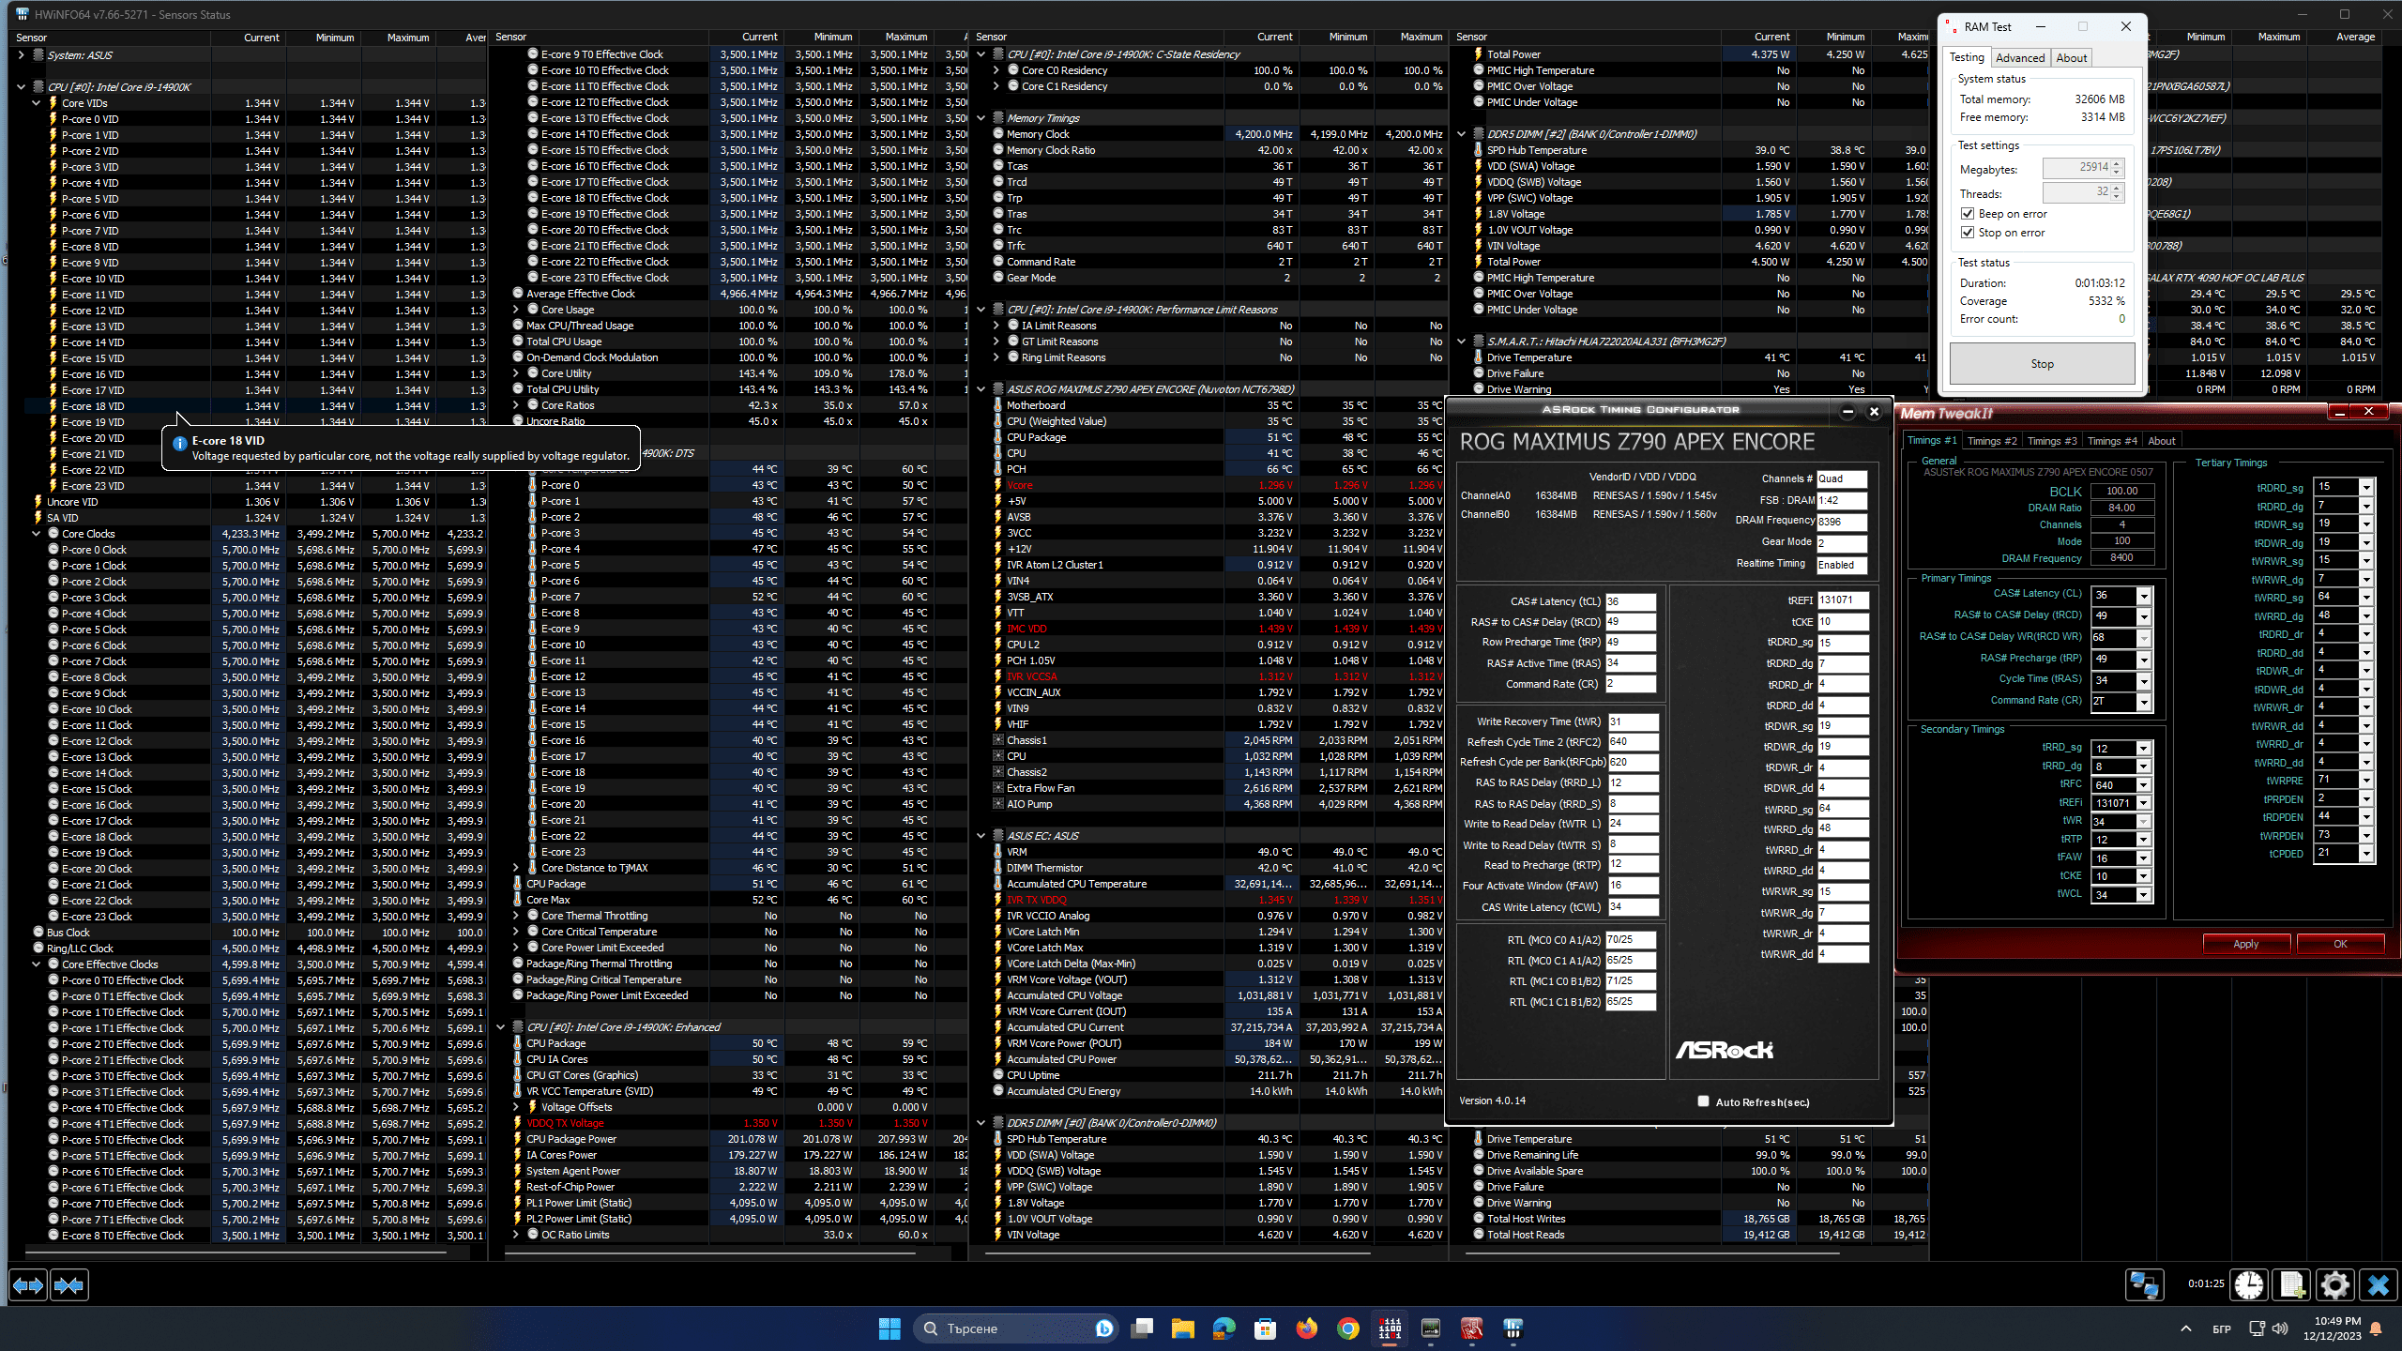2402x1351 pixels.
Task: Open the tRDRD_sg dropdown in Tertiary Timings
Action: click(x=2366, y=487)
